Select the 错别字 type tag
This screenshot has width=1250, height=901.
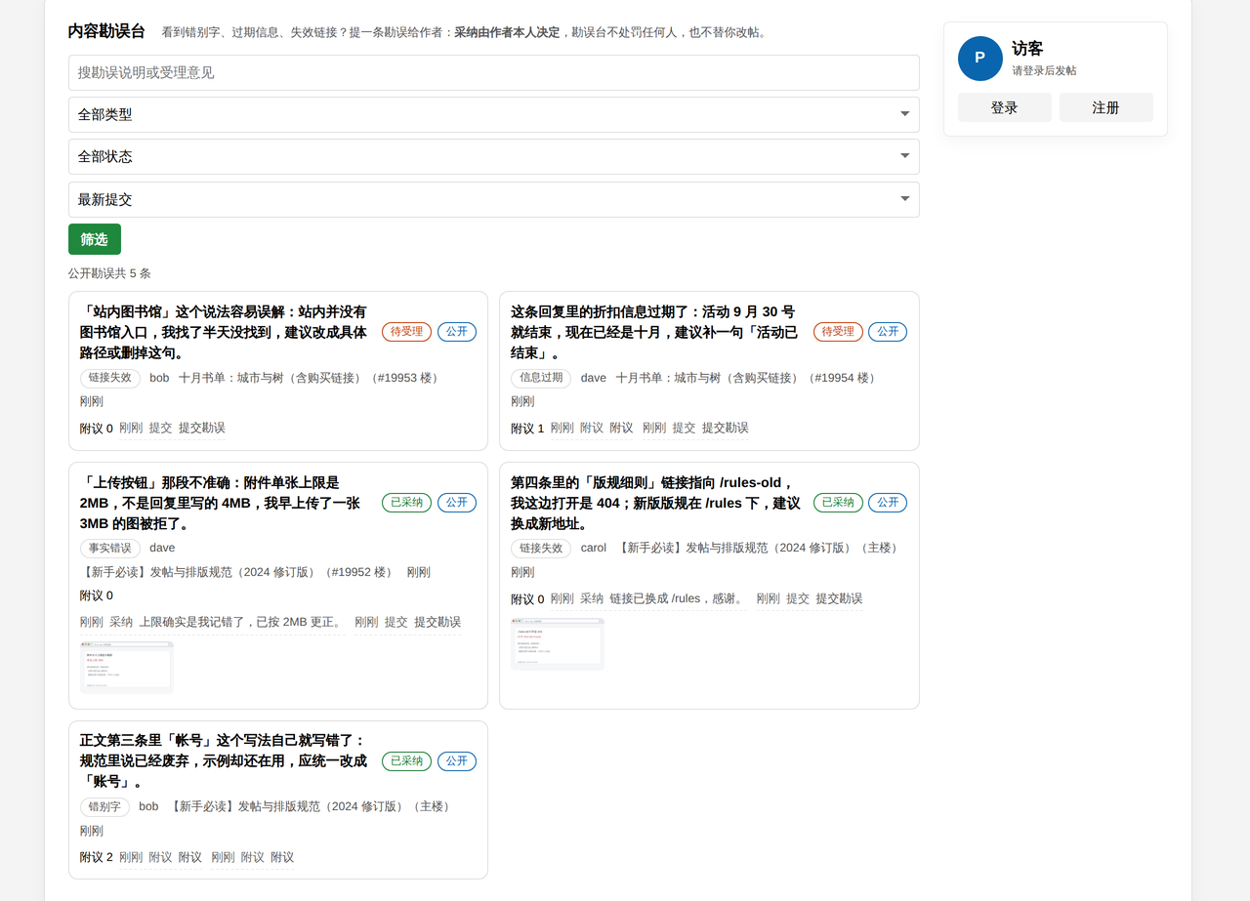pyautogui.click(x=104, y=807)
